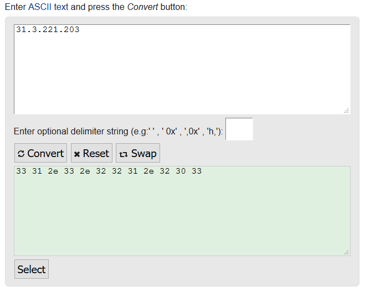The height and width of the screenshot is (292, 365).
Task: Click the hex string starting with 33 31 2e
Action: coord(109,171)
